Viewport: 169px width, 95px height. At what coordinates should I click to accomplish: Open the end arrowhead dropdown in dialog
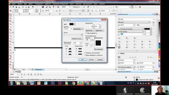[x=100, y=26]
